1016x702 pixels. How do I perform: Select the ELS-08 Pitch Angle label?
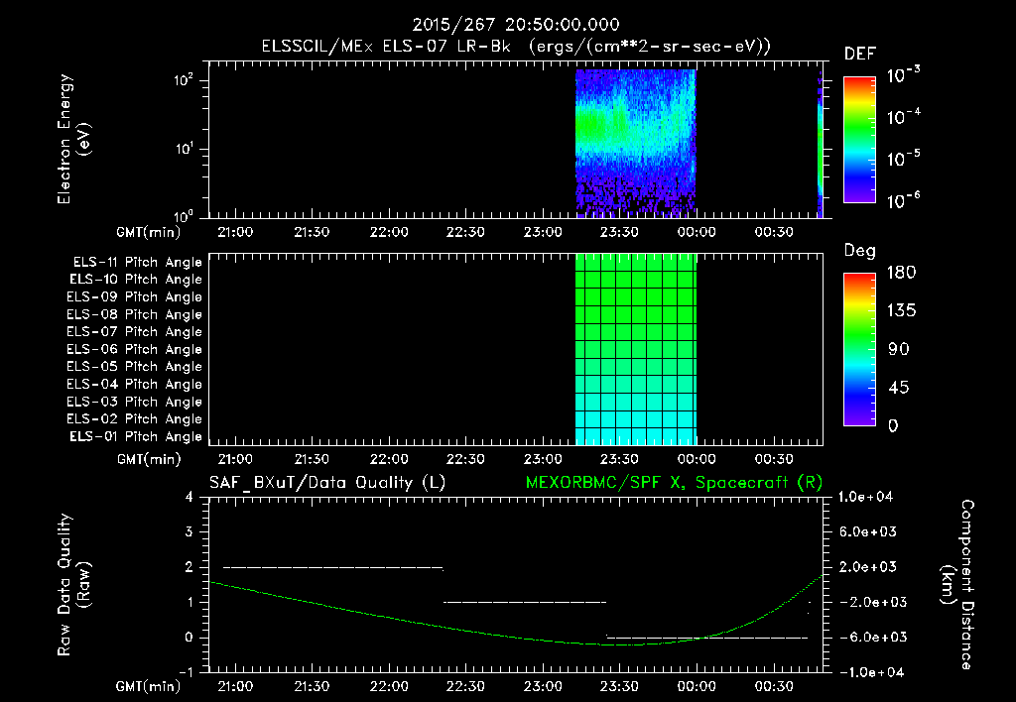tap(134, 314)
